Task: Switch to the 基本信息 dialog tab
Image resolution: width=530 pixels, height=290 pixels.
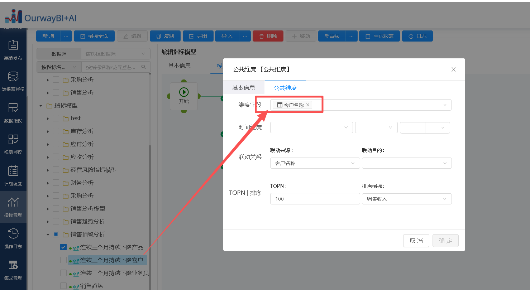Action: pyautogui.click(x=244, y=88)
